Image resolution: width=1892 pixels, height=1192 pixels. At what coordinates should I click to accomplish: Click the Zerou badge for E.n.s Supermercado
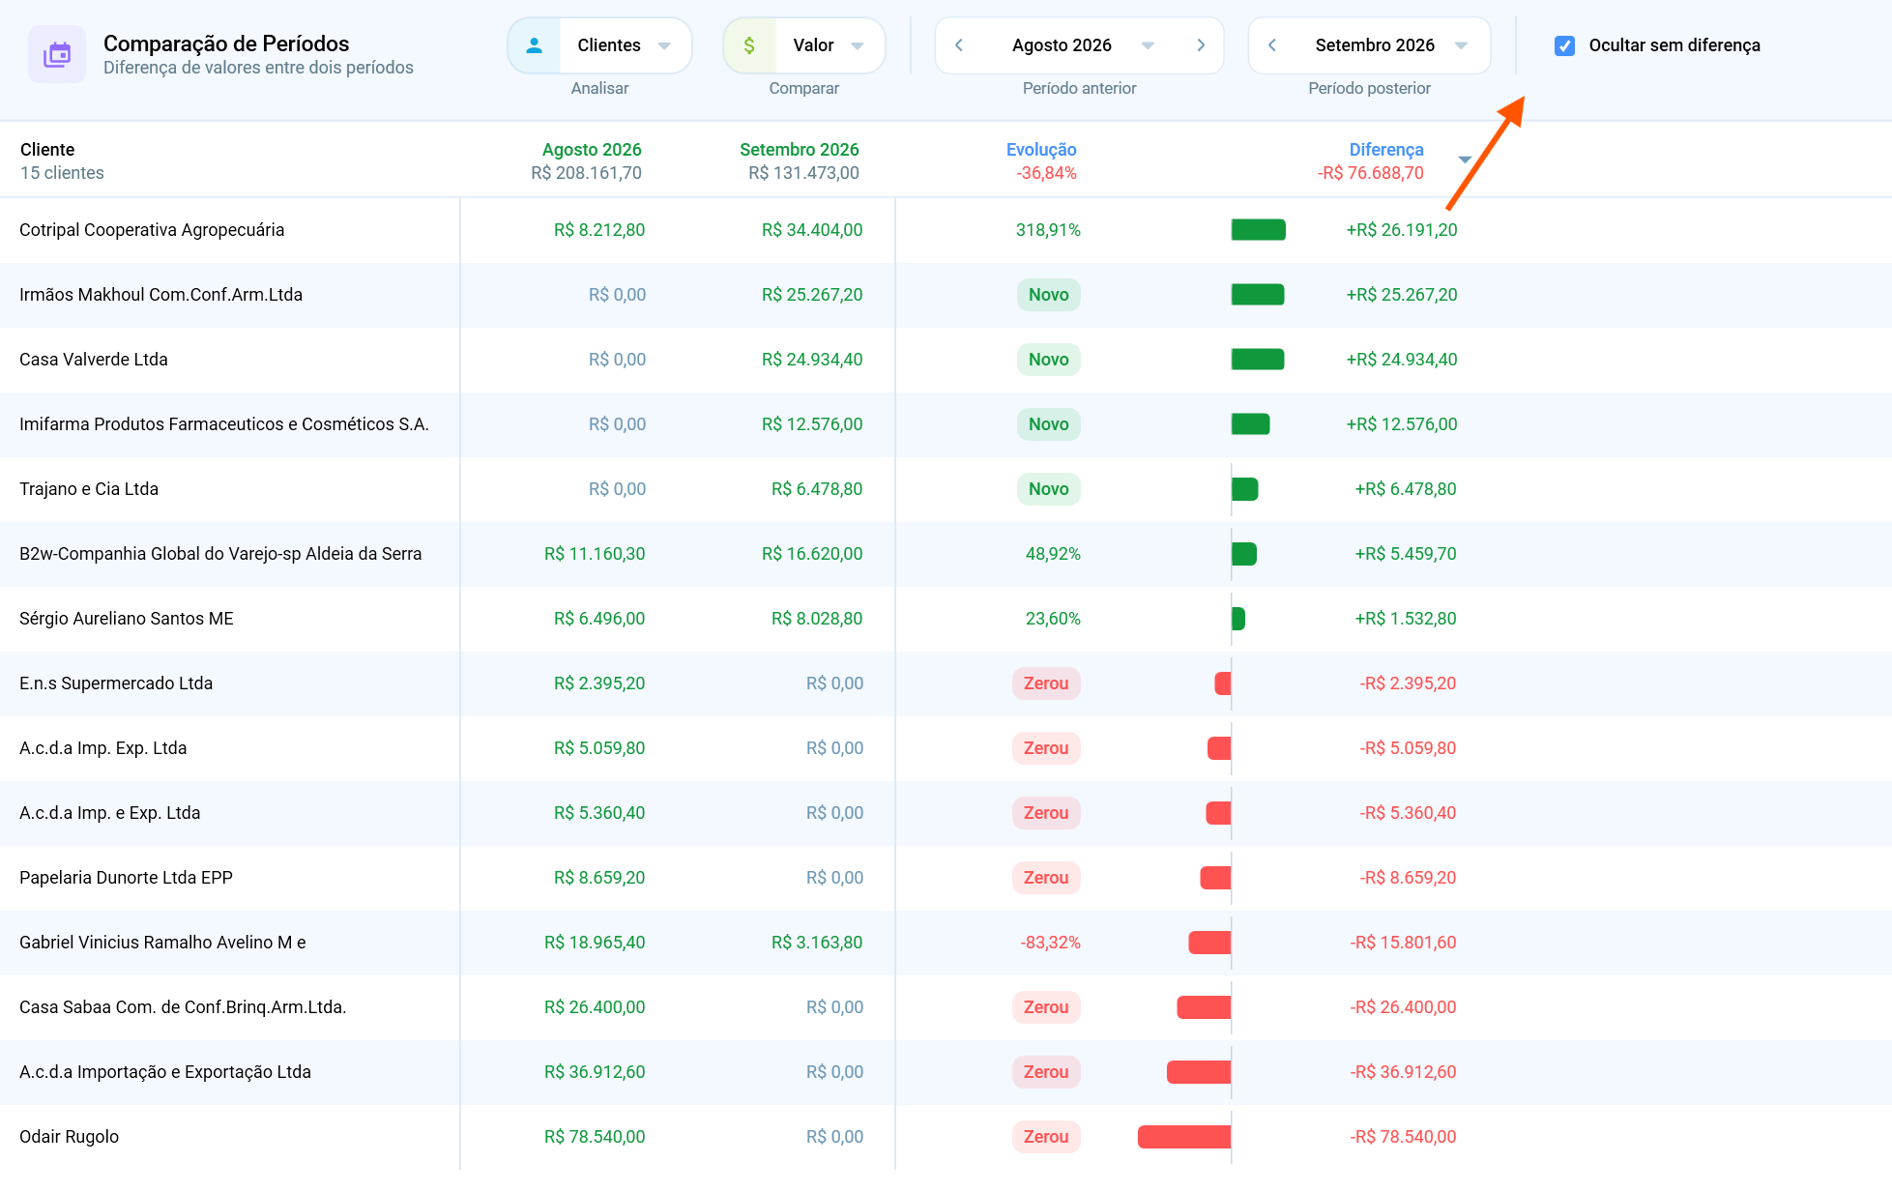click(1046, 683)
